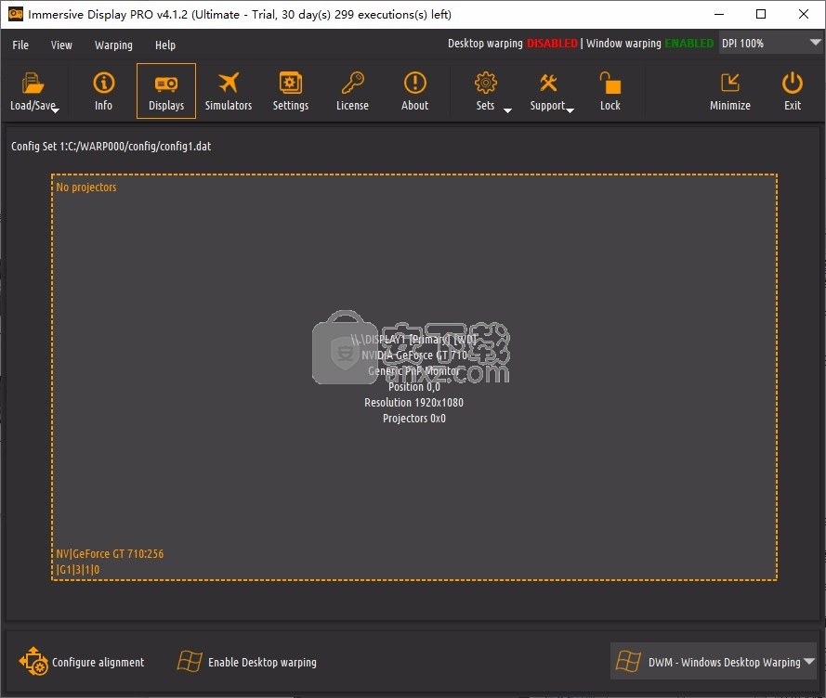Click 'NV|GeForce GT 710:256' label
The image size is (826, 698).
coord(110,554)
